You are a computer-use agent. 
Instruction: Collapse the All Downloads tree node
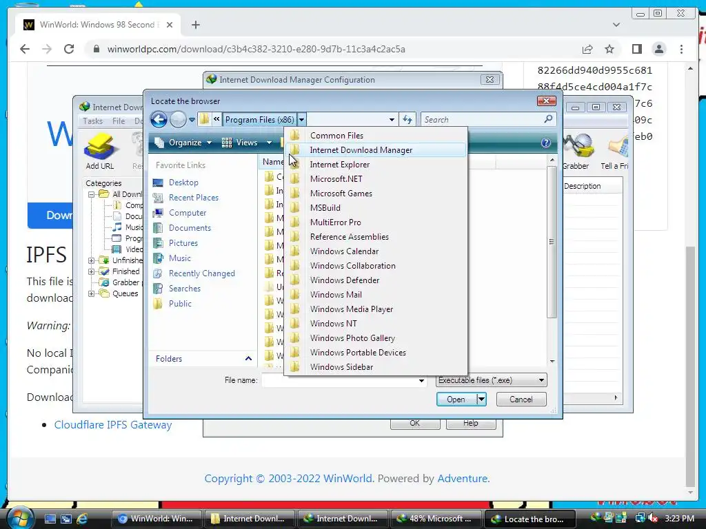[92, 194]
